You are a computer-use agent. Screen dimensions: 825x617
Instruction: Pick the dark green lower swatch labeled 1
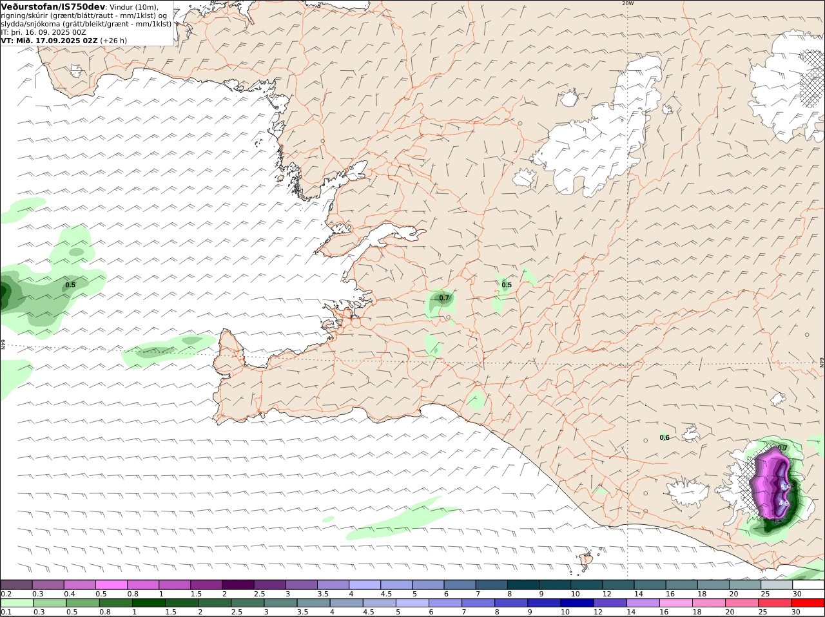click(x=148, y=603)
